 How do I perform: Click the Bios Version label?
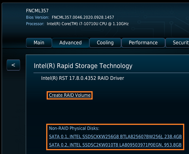37,17
